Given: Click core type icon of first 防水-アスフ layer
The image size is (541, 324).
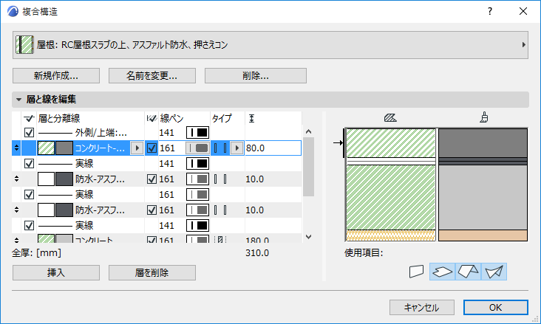Looking at the screenshot, I should (x=220, y=179).
